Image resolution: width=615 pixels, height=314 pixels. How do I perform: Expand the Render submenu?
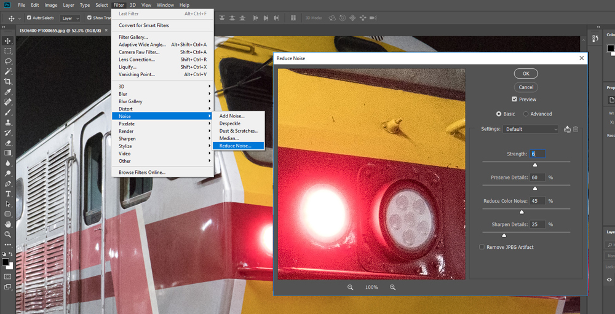pos(163,131)
